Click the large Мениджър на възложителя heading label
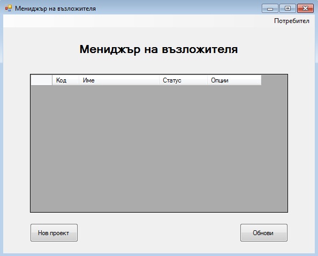318x256 pixels. [158, 49]
